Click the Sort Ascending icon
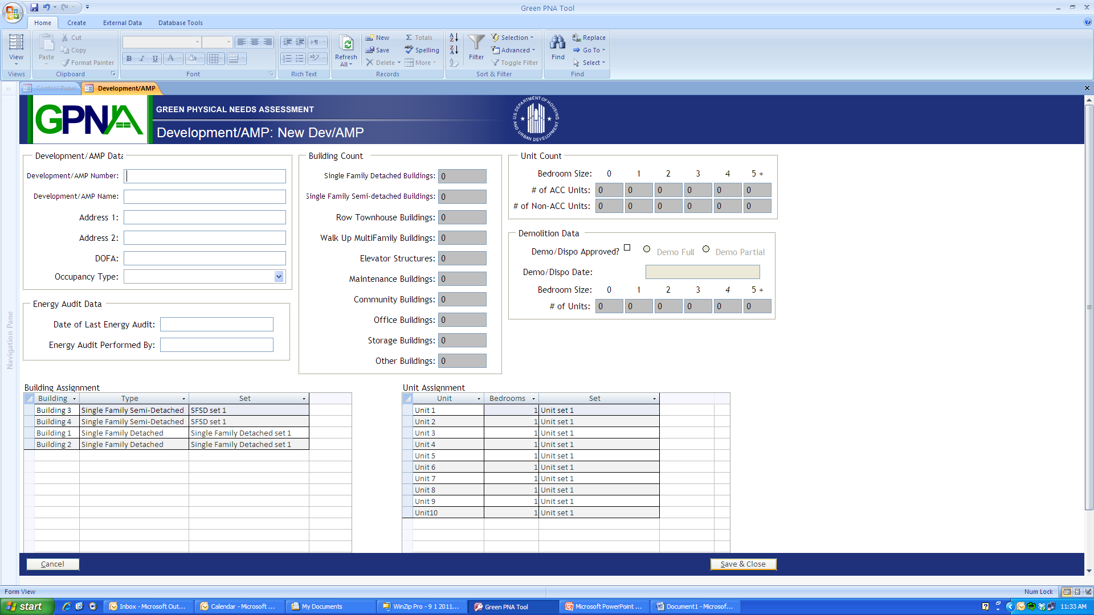This screenshot has width=1094, height=615. pos(454,38)
